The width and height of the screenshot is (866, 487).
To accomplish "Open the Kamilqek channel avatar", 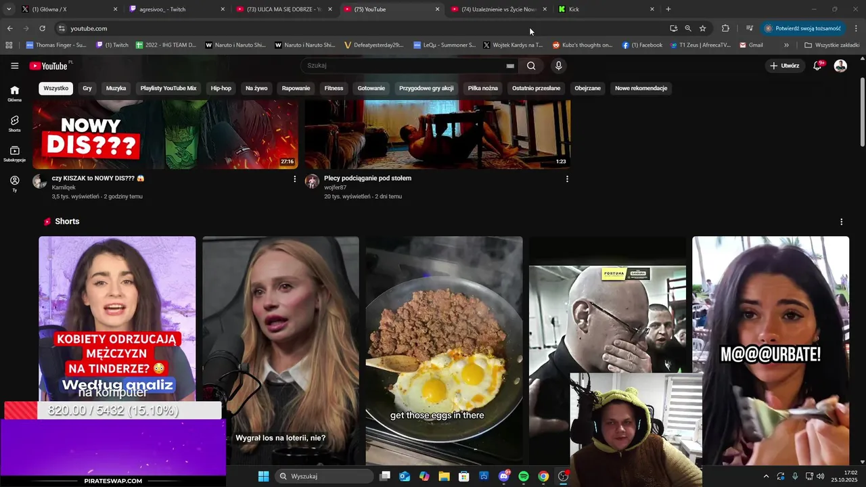I will click(40, 181).
